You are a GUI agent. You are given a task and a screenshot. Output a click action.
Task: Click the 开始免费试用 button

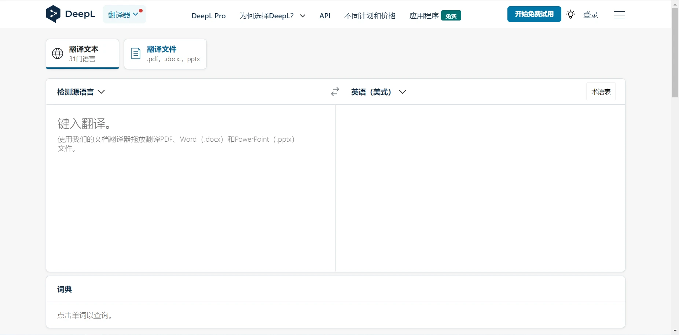tap(534, 14)
